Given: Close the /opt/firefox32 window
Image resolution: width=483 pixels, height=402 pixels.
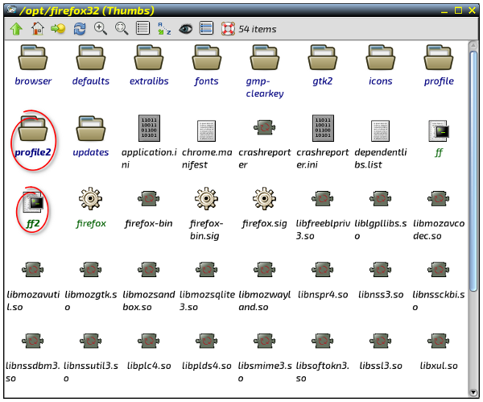Looking at the screenshot, I should (473, 10).
